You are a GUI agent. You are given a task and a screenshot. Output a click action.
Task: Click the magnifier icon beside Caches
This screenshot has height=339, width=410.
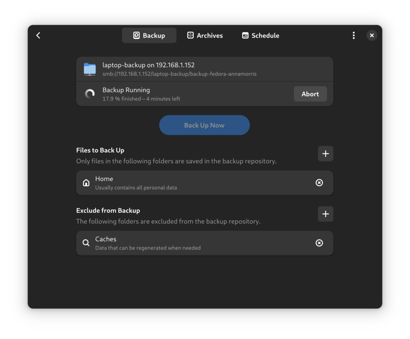click(86, 243)
